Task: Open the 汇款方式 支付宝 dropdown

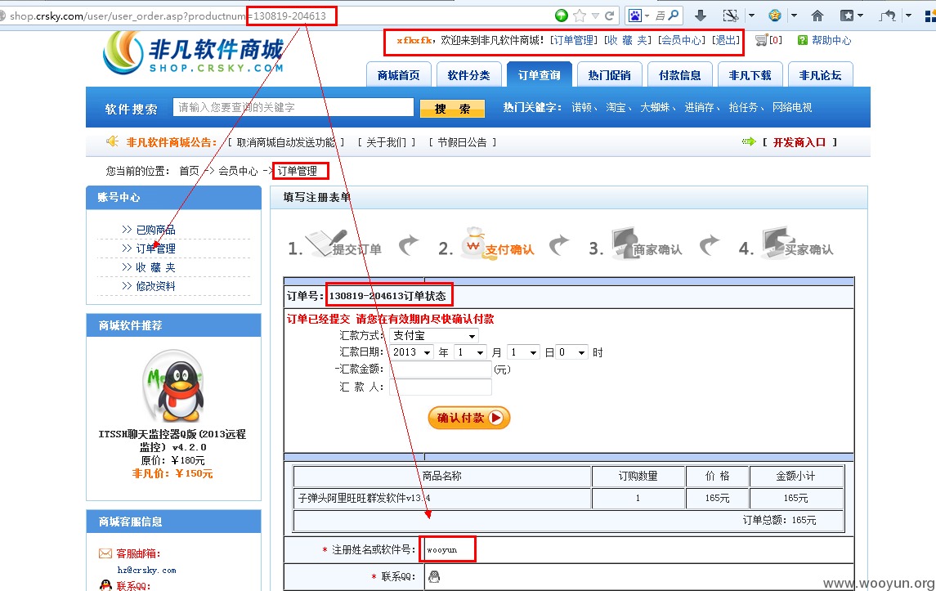Action: point(434,335)
